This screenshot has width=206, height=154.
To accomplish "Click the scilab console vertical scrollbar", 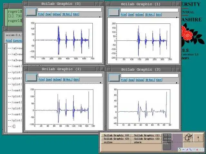I will pyautogui.click(x=6, y=88).
